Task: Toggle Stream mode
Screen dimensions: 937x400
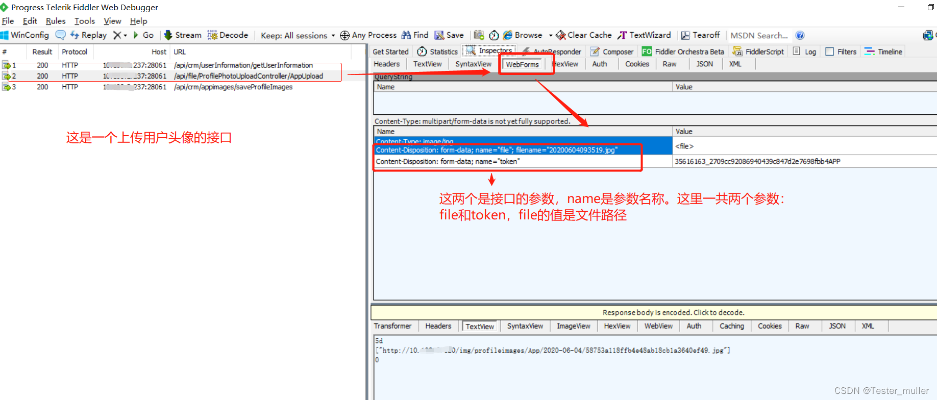Action: pos(183,35)
